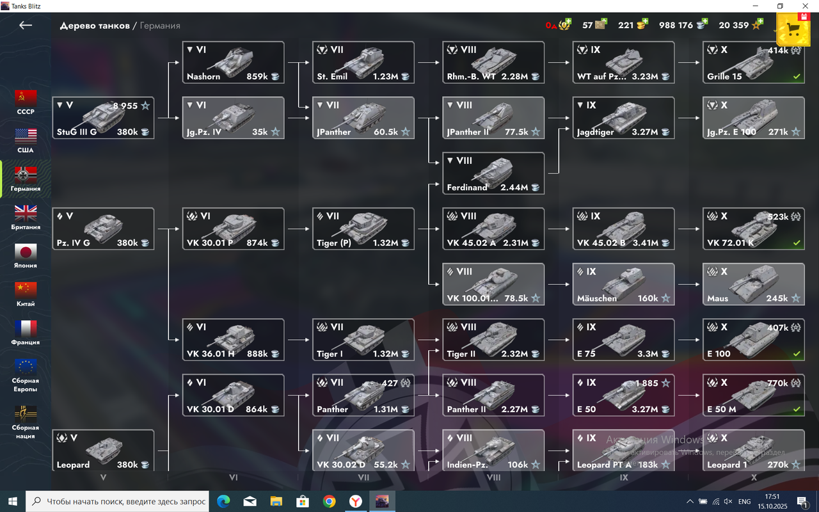
Task: Open the Leopard 1 tank card
Action: click(x=754, y=451)
